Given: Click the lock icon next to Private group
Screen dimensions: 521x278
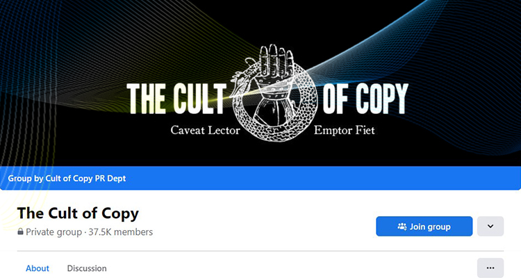Looking at the screenshot, I should [21, 231].
